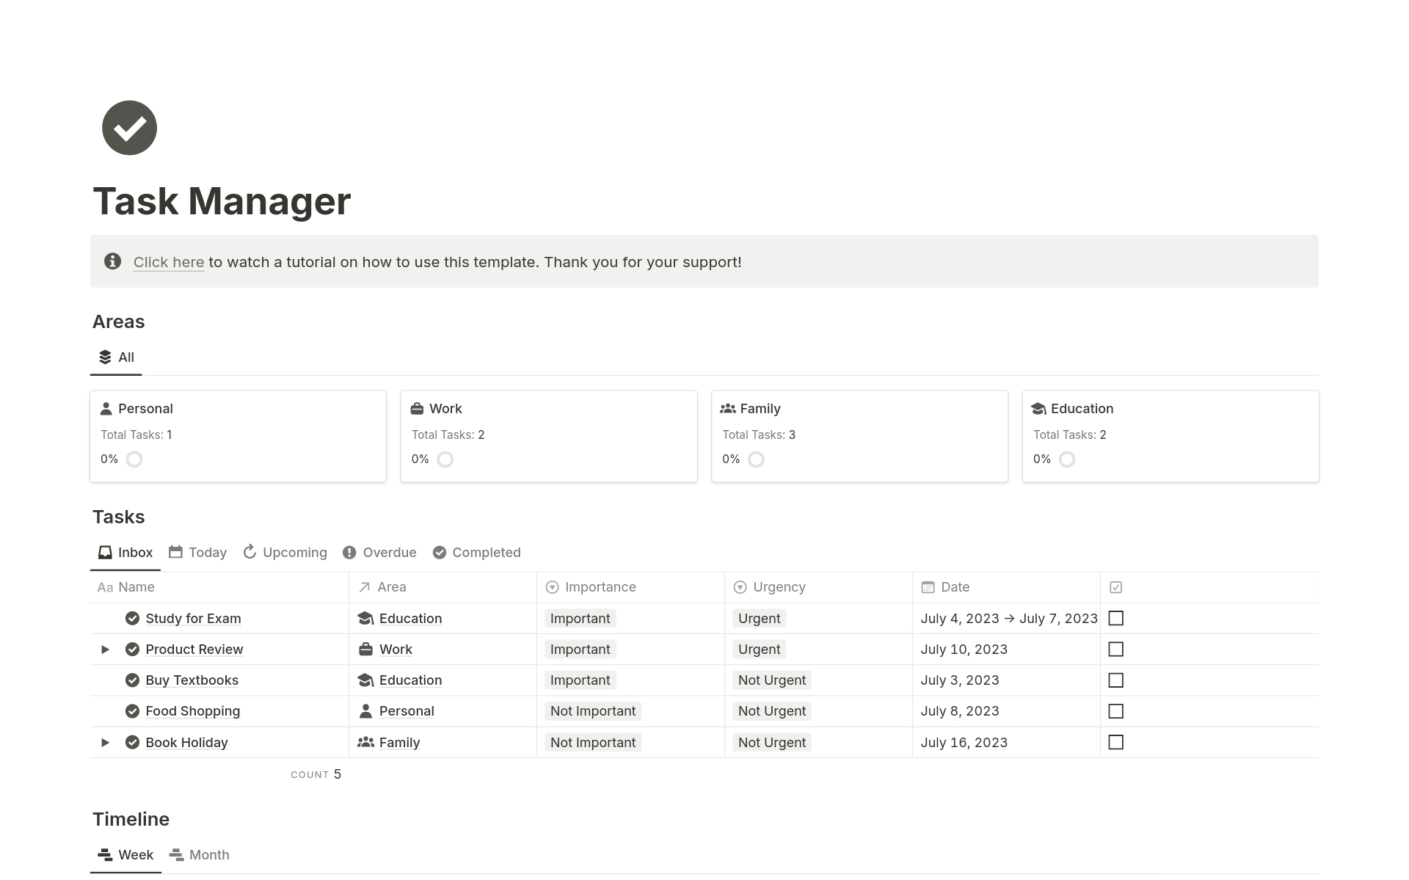
Task: Tick the Buy Textbooks checkbox
Action: click(1115, 680)
